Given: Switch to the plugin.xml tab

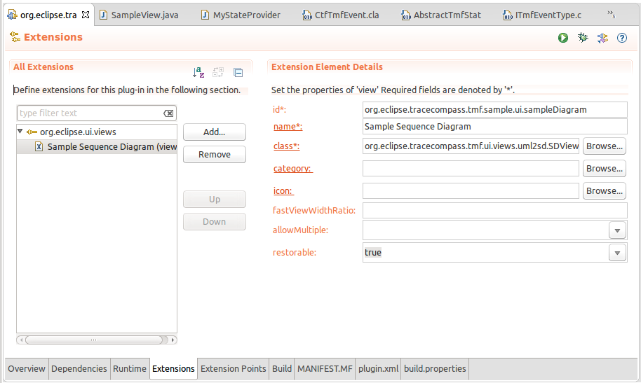Looking at the screenshot, I should (378, 368).
